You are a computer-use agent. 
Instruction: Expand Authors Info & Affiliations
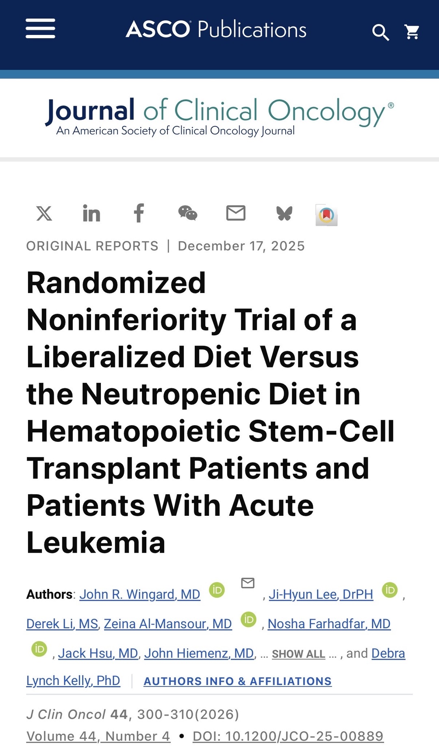[x=237, y=681]
